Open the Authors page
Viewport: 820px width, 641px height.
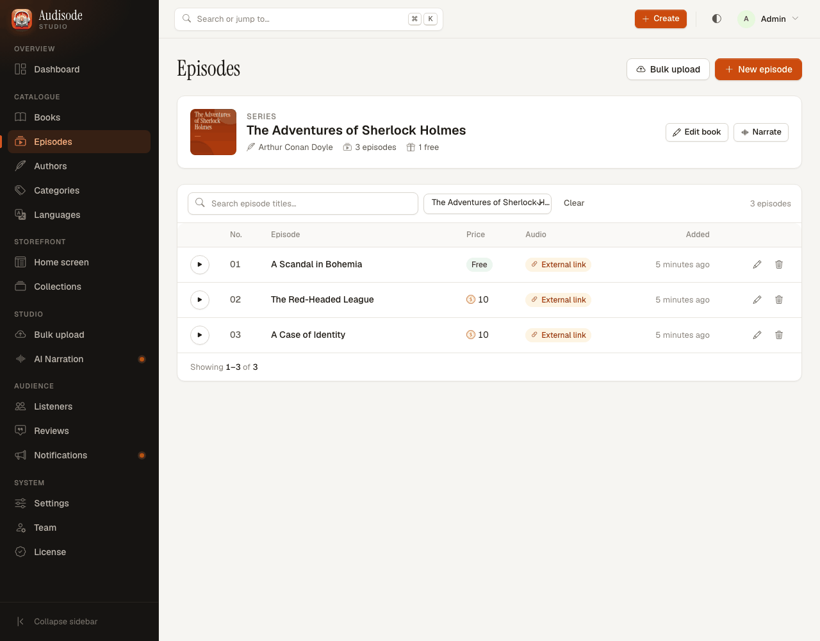click(79, 166)
